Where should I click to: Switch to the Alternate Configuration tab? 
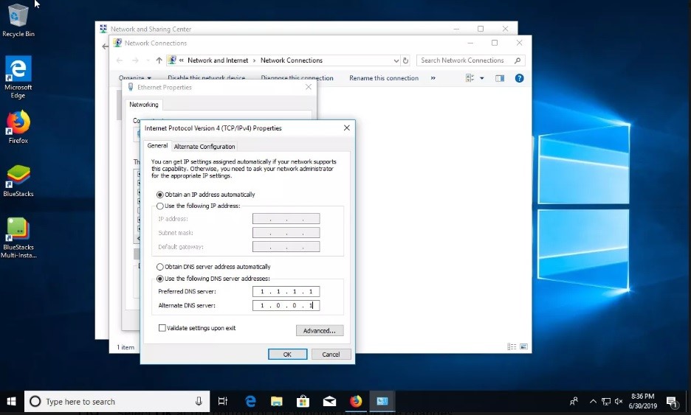[x=204, y=147]
